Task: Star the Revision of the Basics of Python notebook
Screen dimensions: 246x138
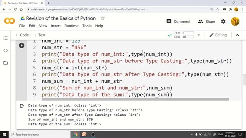Action: click(103, 18)
